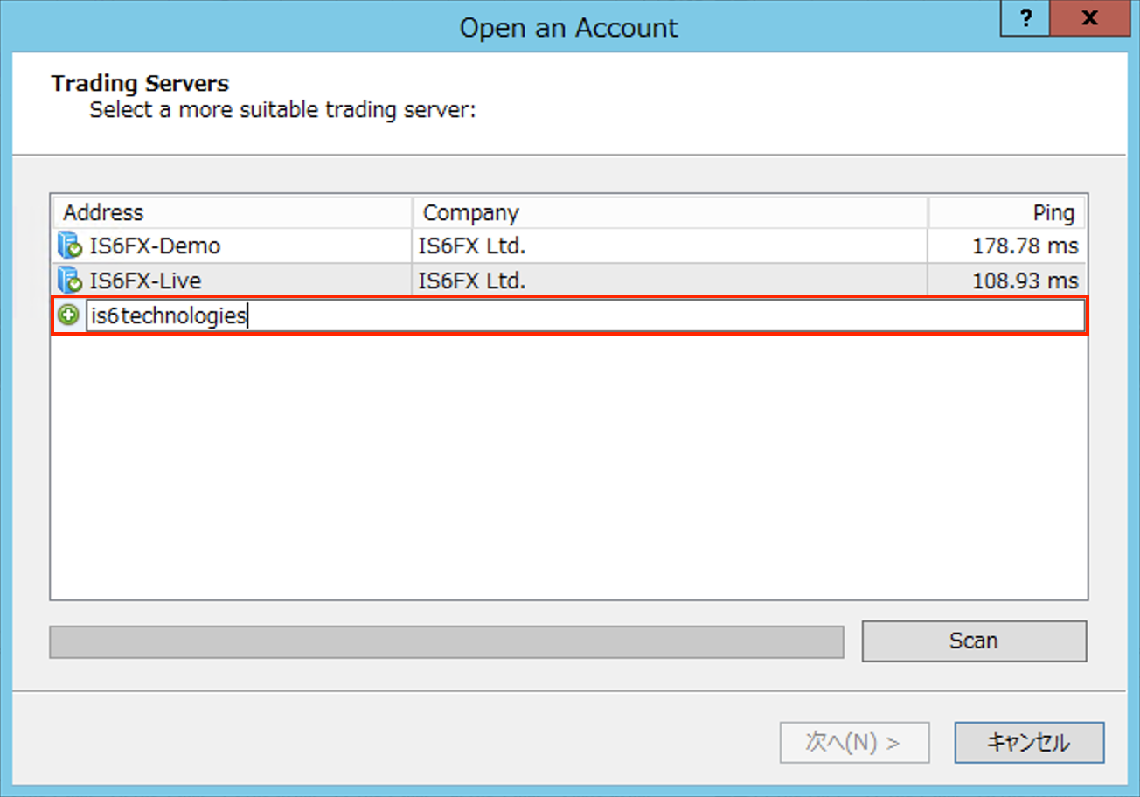Open the help question mark button

tap(1028, 17)
